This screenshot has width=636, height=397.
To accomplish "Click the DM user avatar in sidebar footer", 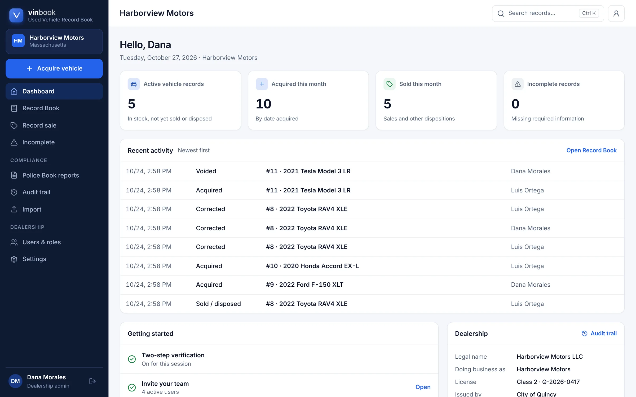I will [x=15, y=381].
